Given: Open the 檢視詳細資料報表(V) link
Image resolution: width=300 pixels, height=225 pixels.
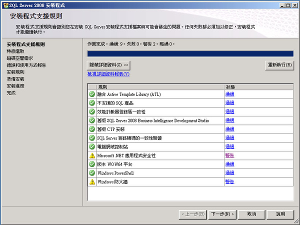Looking at the screenshot, I should pyautogui.click(x=108, y=74).
